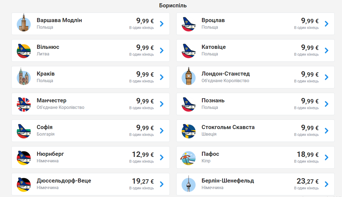The image size is (342, 197).
Task: Expand the chevron on the Katowice card
Action: [x=326, y=50]
